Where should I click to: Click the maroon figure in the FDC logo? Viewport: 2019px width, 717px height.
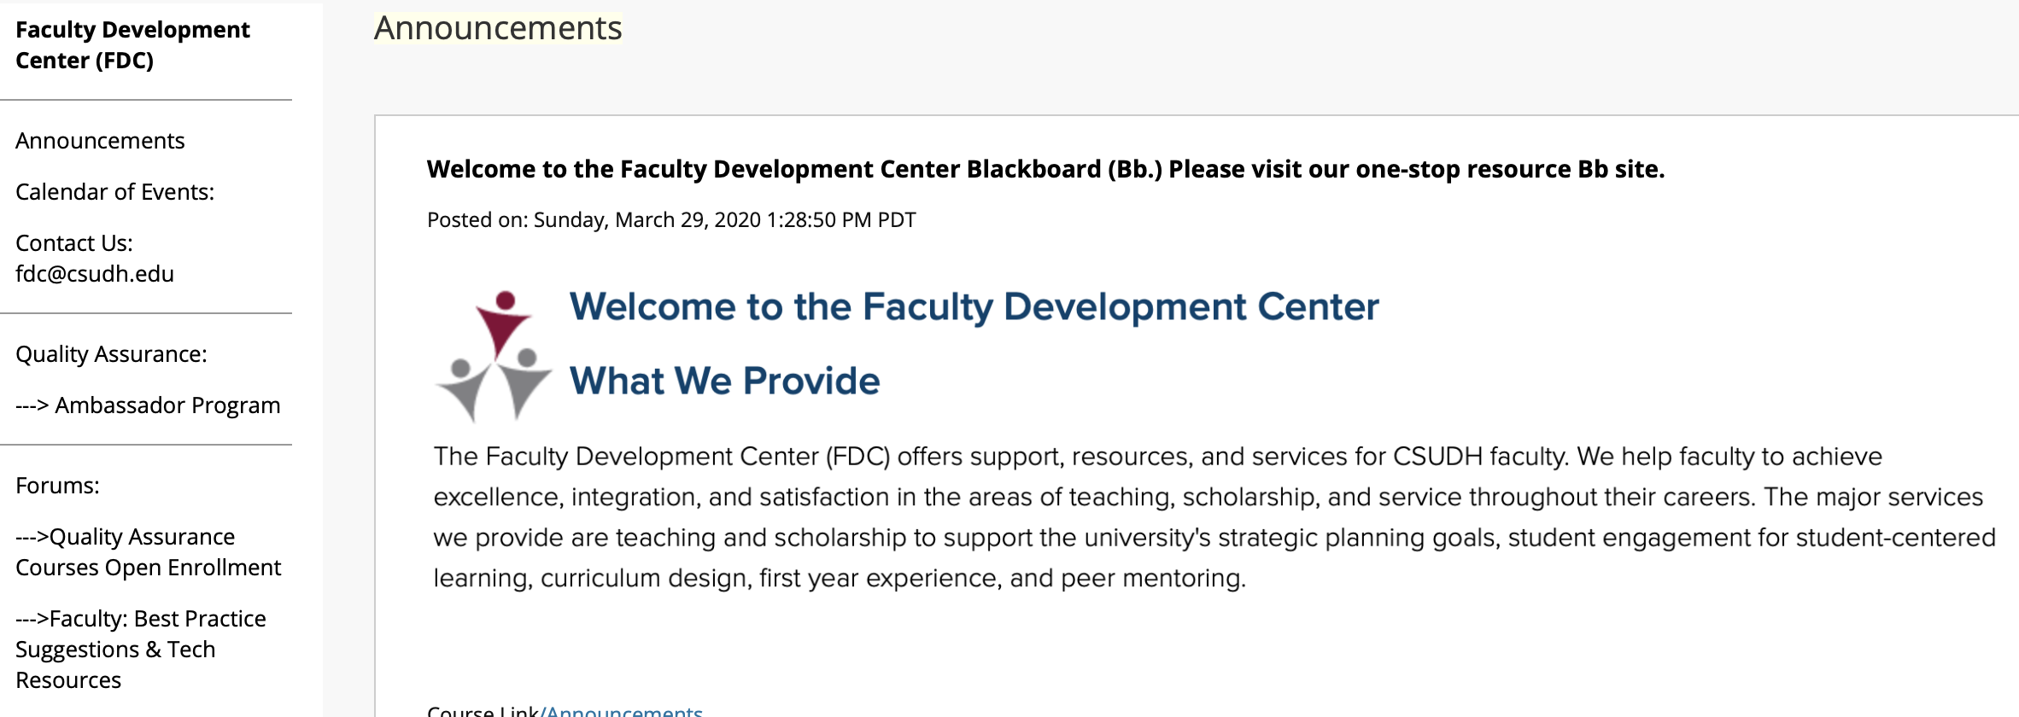tap(503, 323)
